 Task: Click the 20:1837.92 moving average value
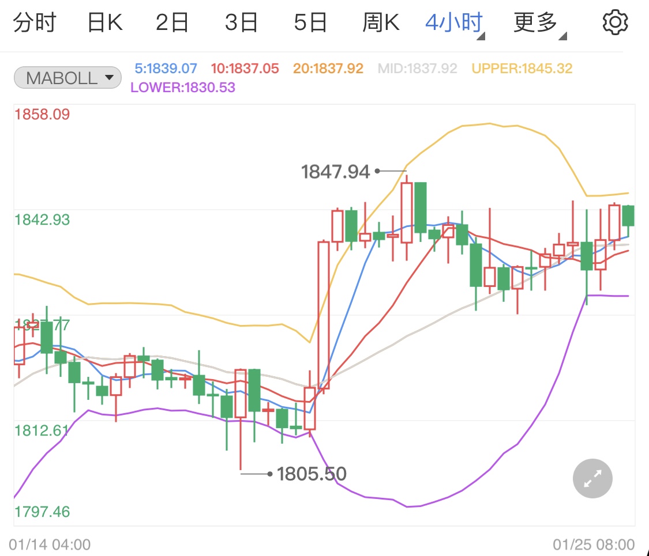click(328, 68)
